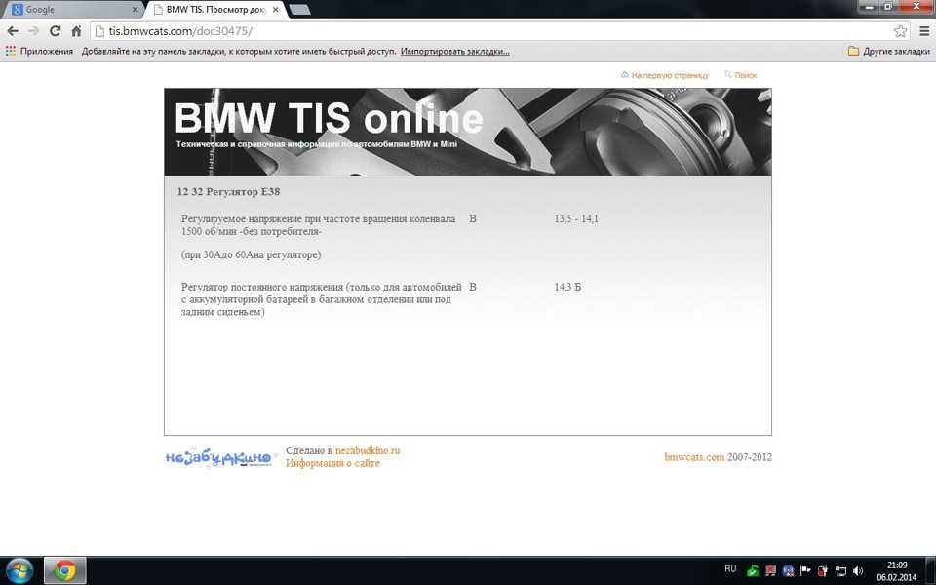Screen dimensions: 936x585
Task: Open Action Center flag icon in tray
Action: 805,571
